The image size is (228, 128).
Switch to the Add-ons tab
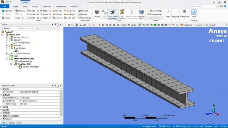point(74,6)
